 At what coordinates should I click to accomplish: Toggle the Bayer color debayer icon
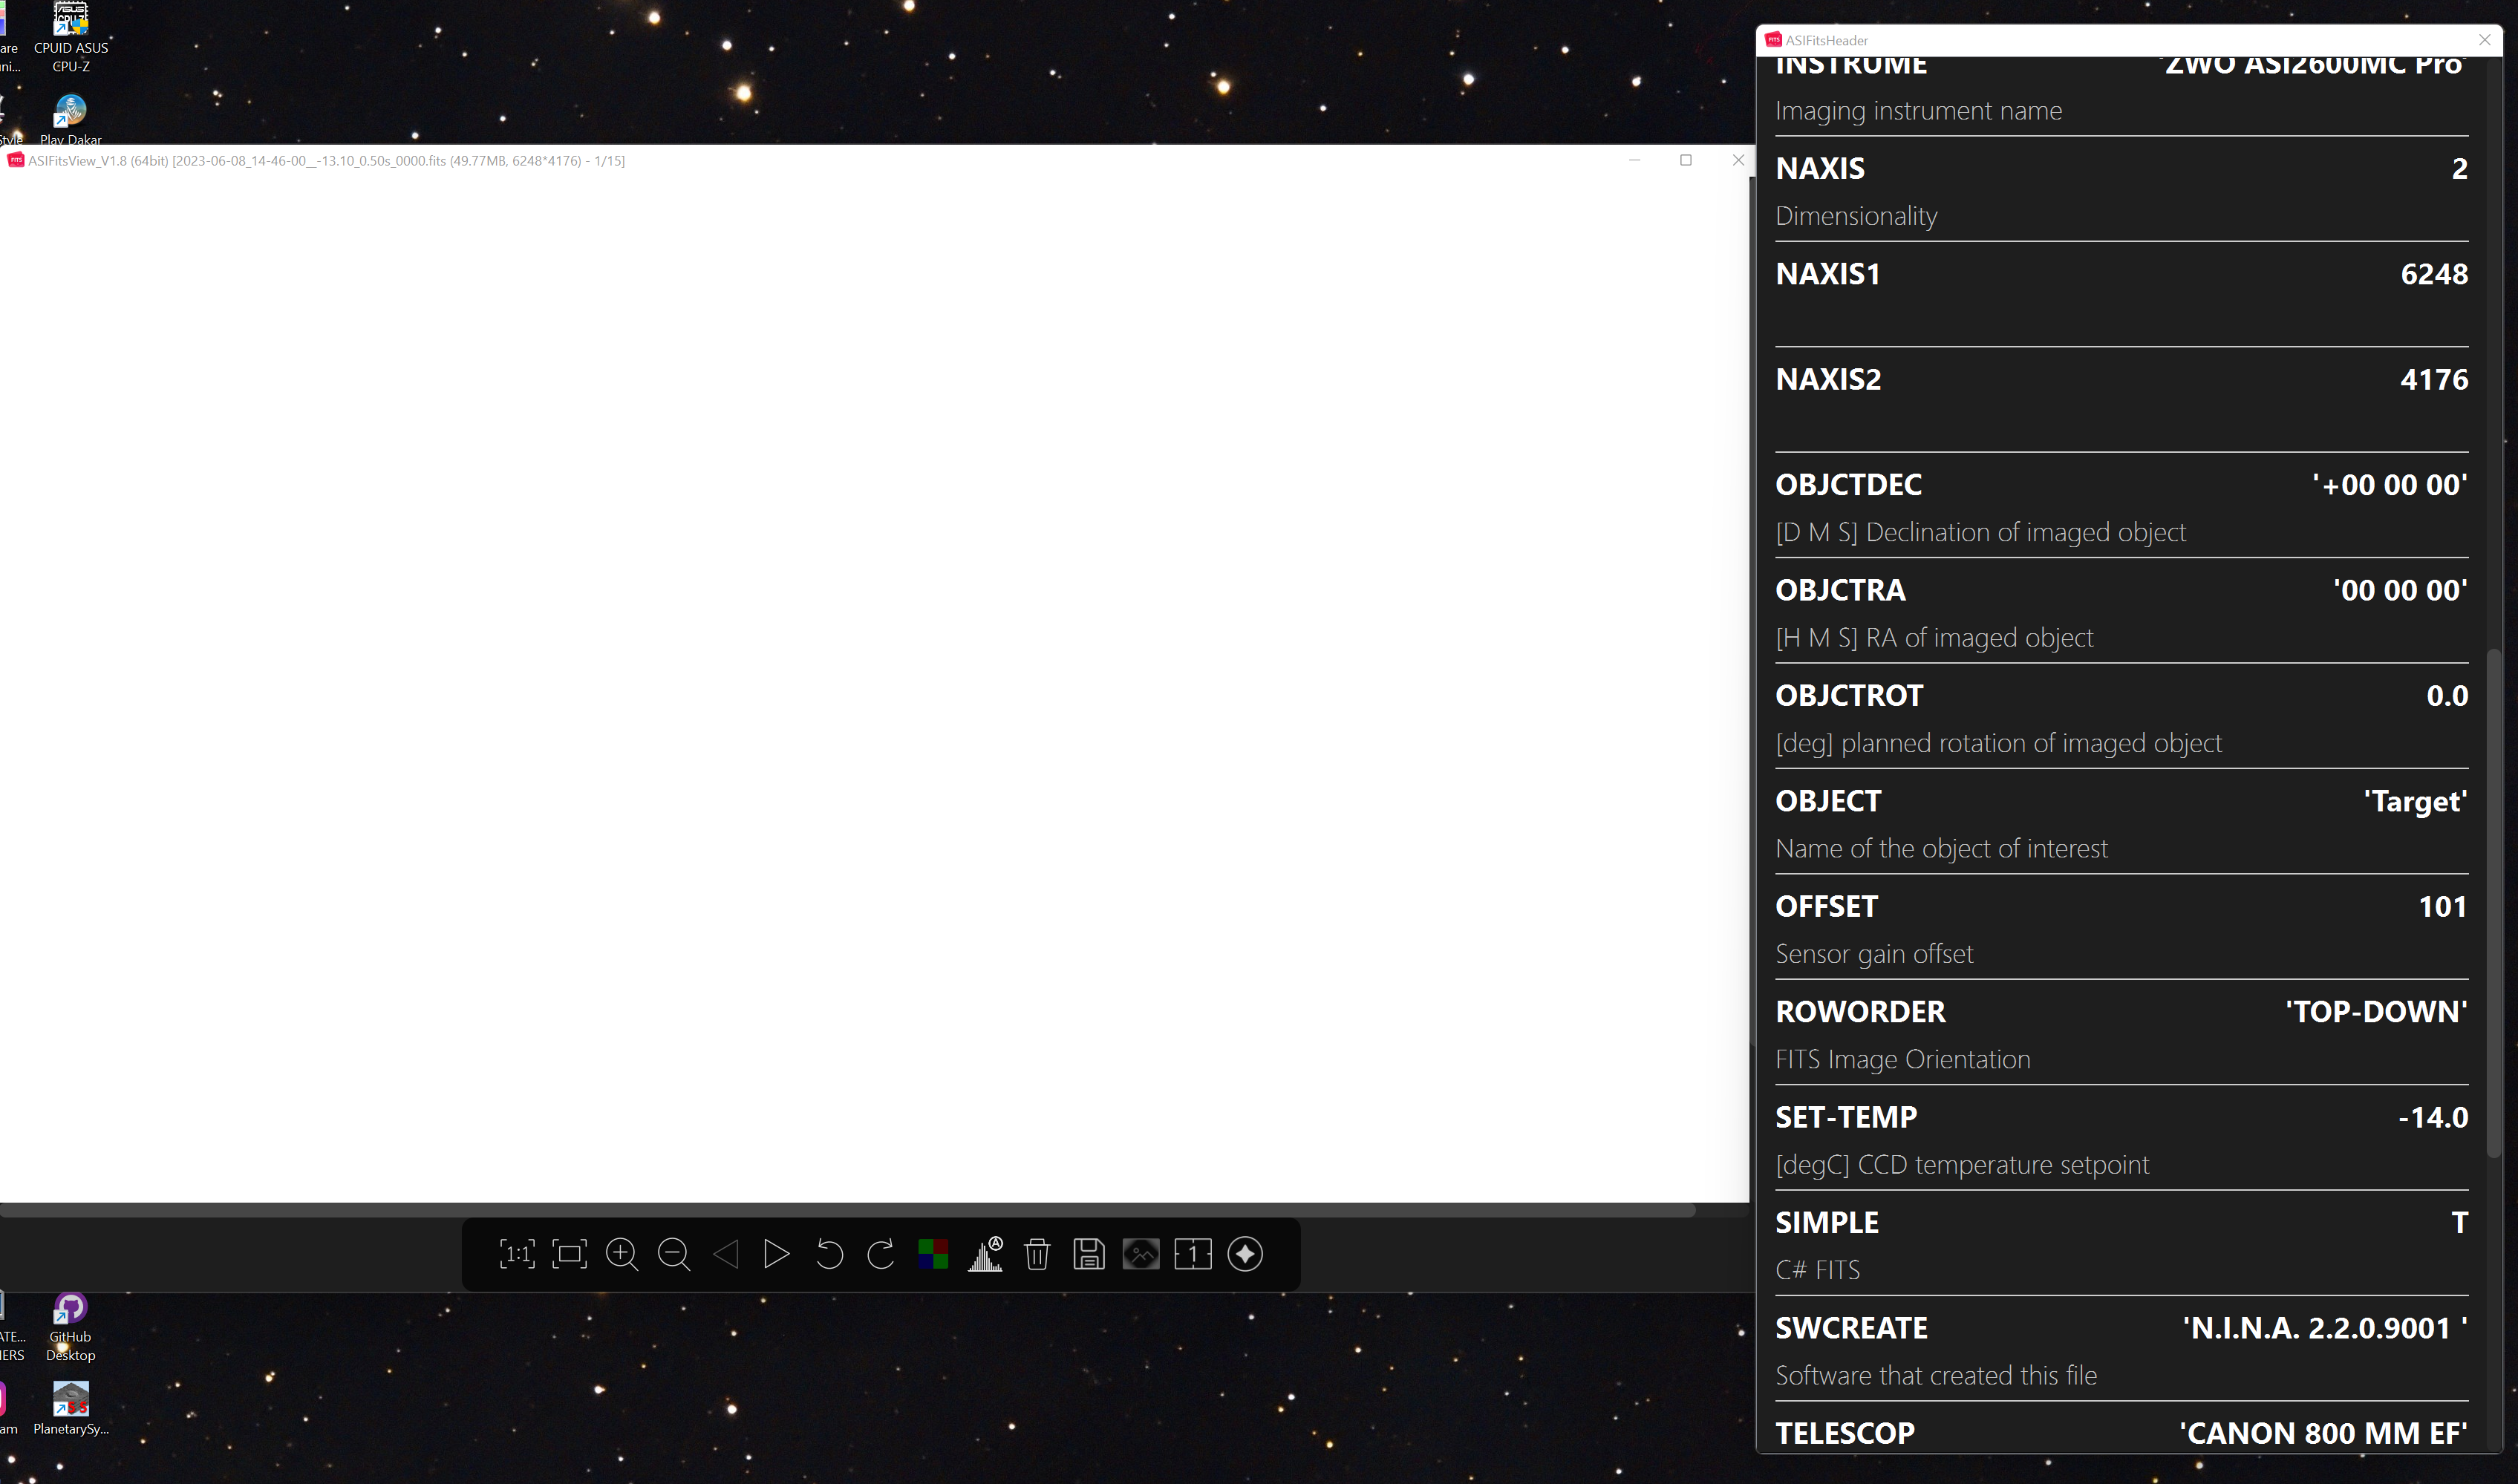click(x=933, y=1254)
